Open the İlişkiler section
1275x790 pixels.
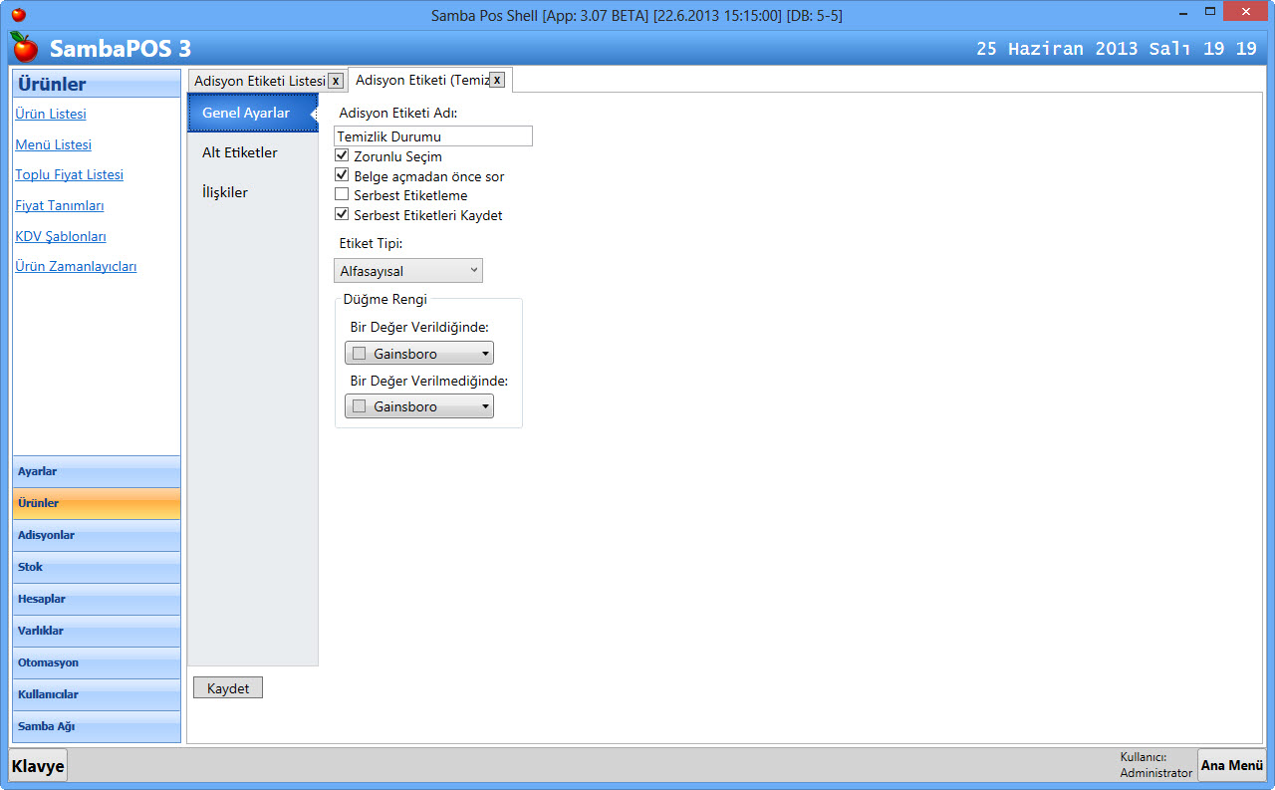point(225,192)
